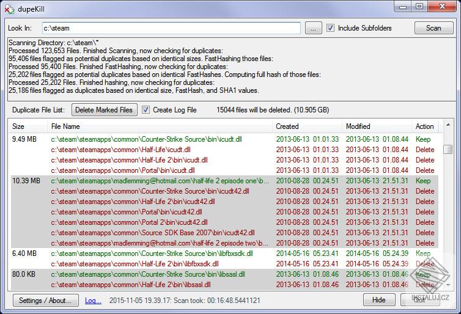
Task: Sort list by Modified column header
Action: pos(377,126)
